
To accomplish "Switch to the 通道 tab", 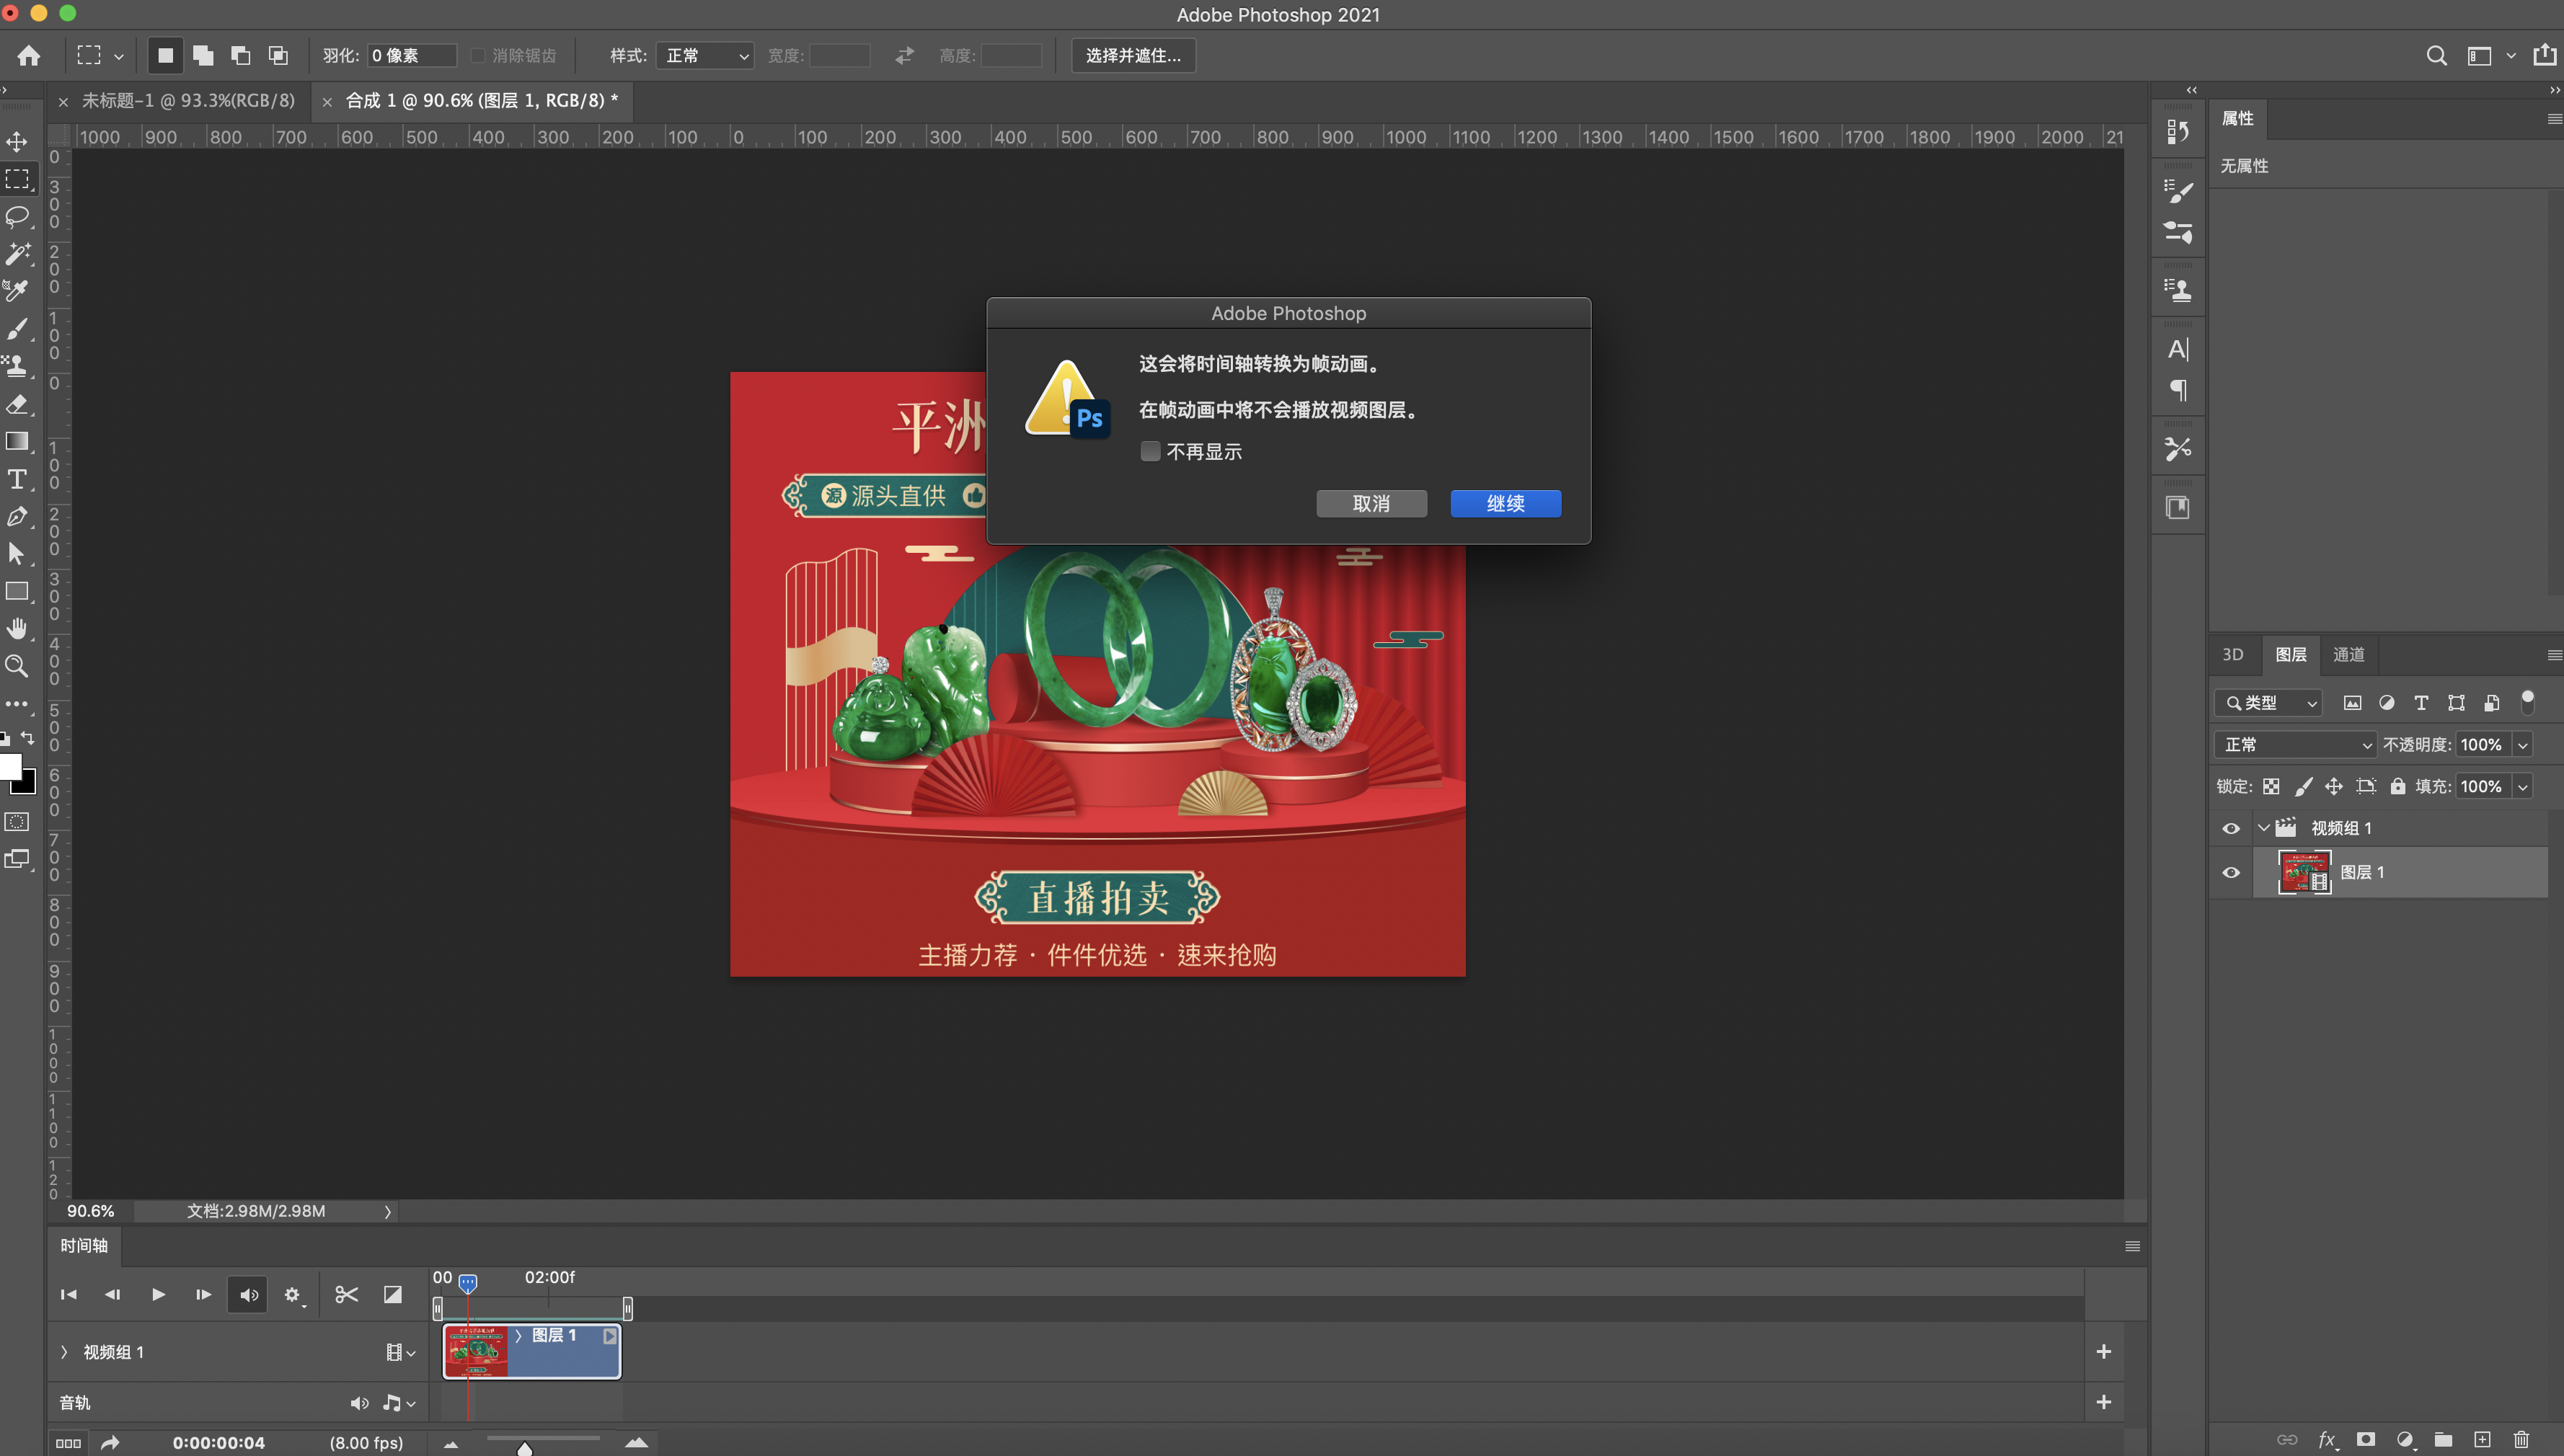I will point(2348,654).
